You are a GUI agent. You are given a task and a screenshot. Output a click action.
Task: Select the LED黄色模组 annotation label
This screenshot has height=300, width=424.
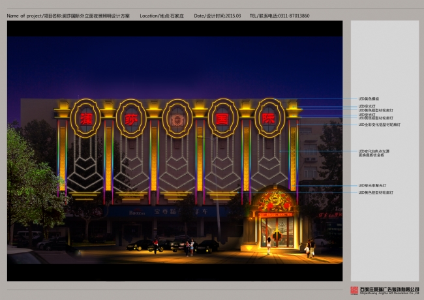coord(369,99)
